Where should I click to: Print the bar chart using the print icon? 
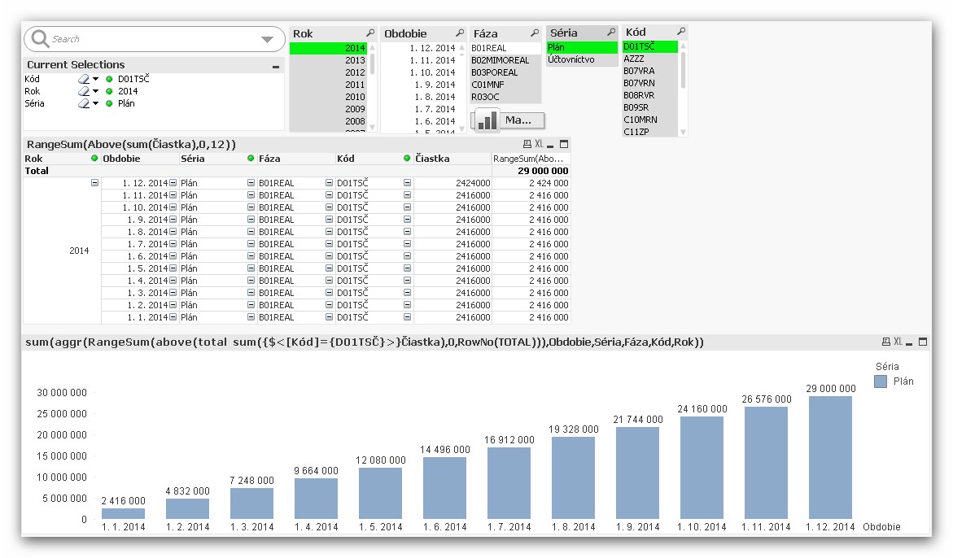885,342
